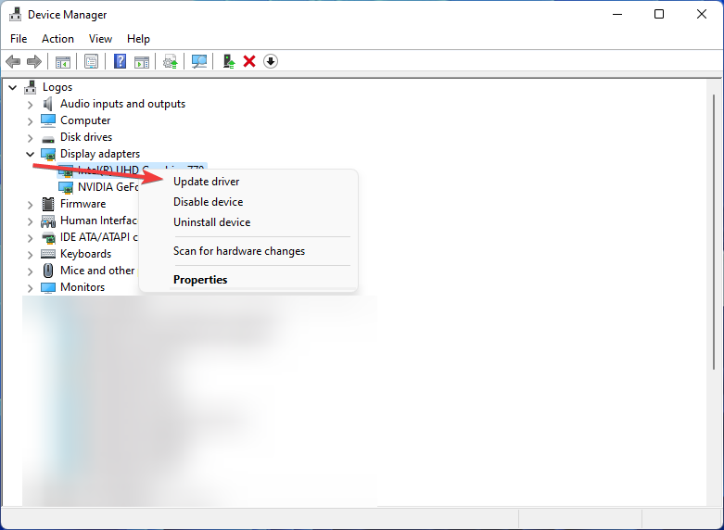Screen dimensions: 724x530
Task: Close the Device Manager window
Action: pos(702,14)
